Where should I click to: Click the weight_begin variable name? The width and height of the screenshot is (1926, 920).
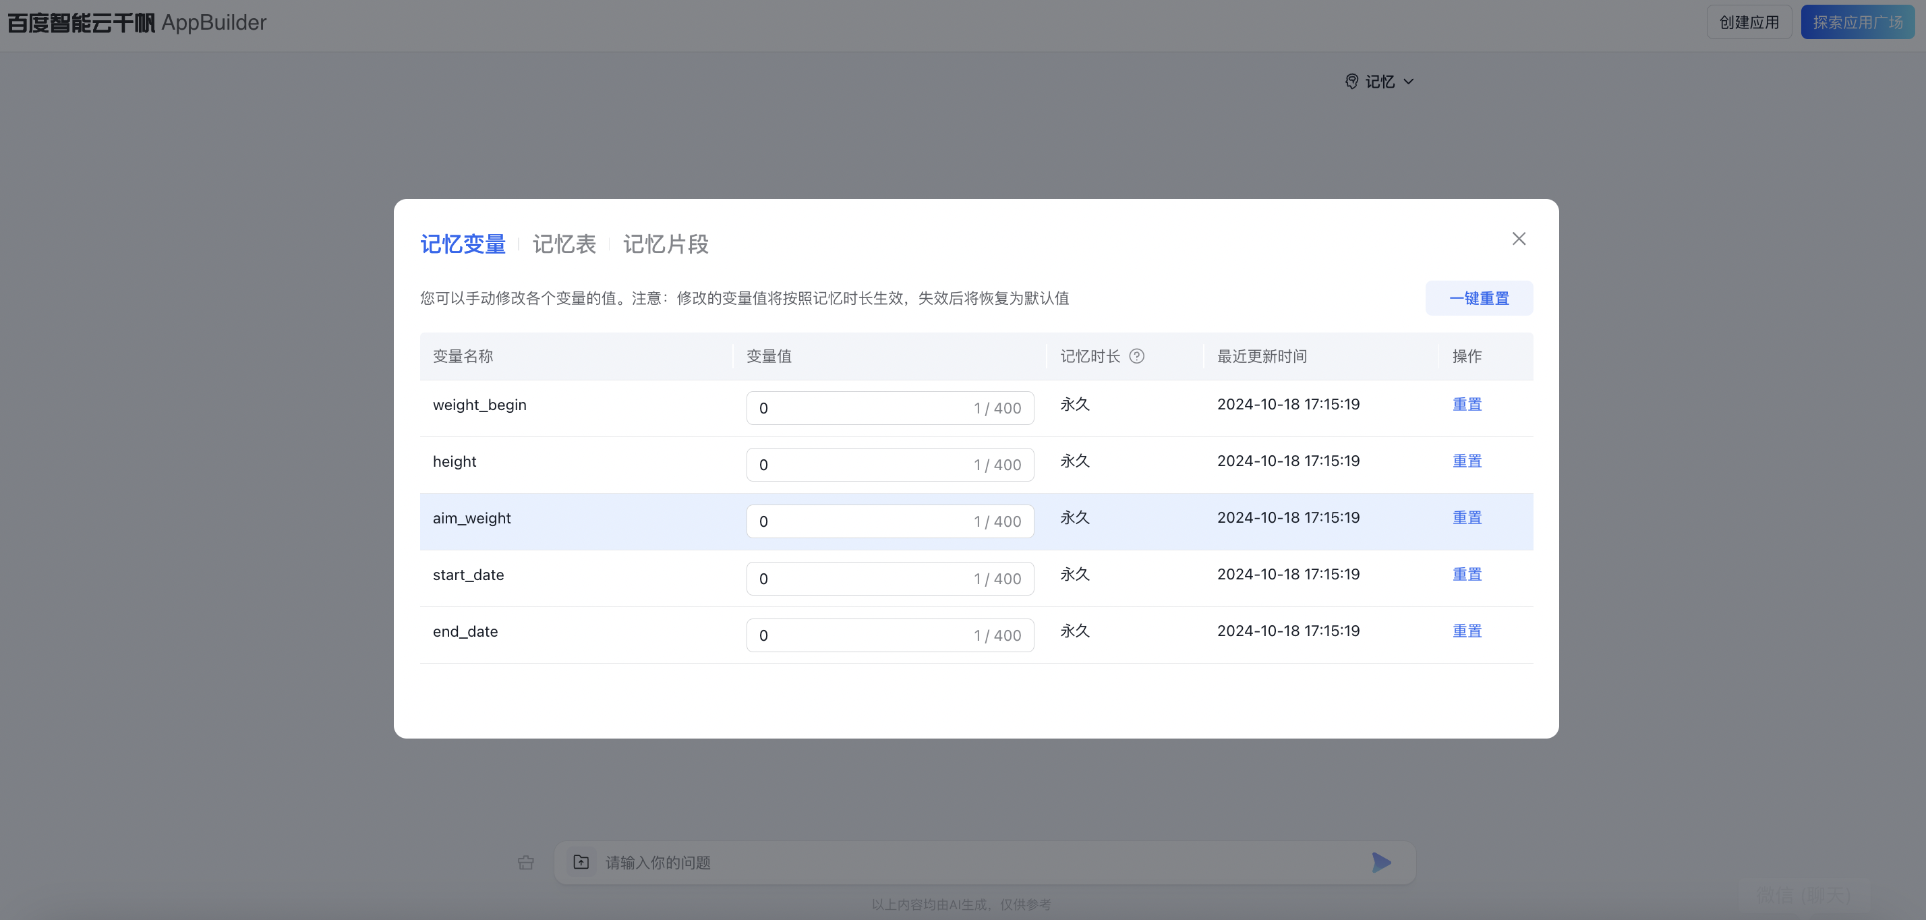tap(479, 405)
